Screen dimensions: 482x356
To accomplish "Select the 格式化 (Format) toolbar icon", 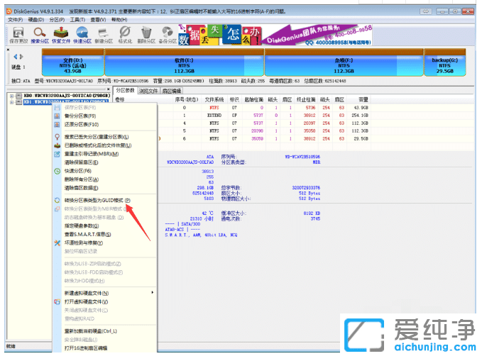I will click(x=125, y=35).
